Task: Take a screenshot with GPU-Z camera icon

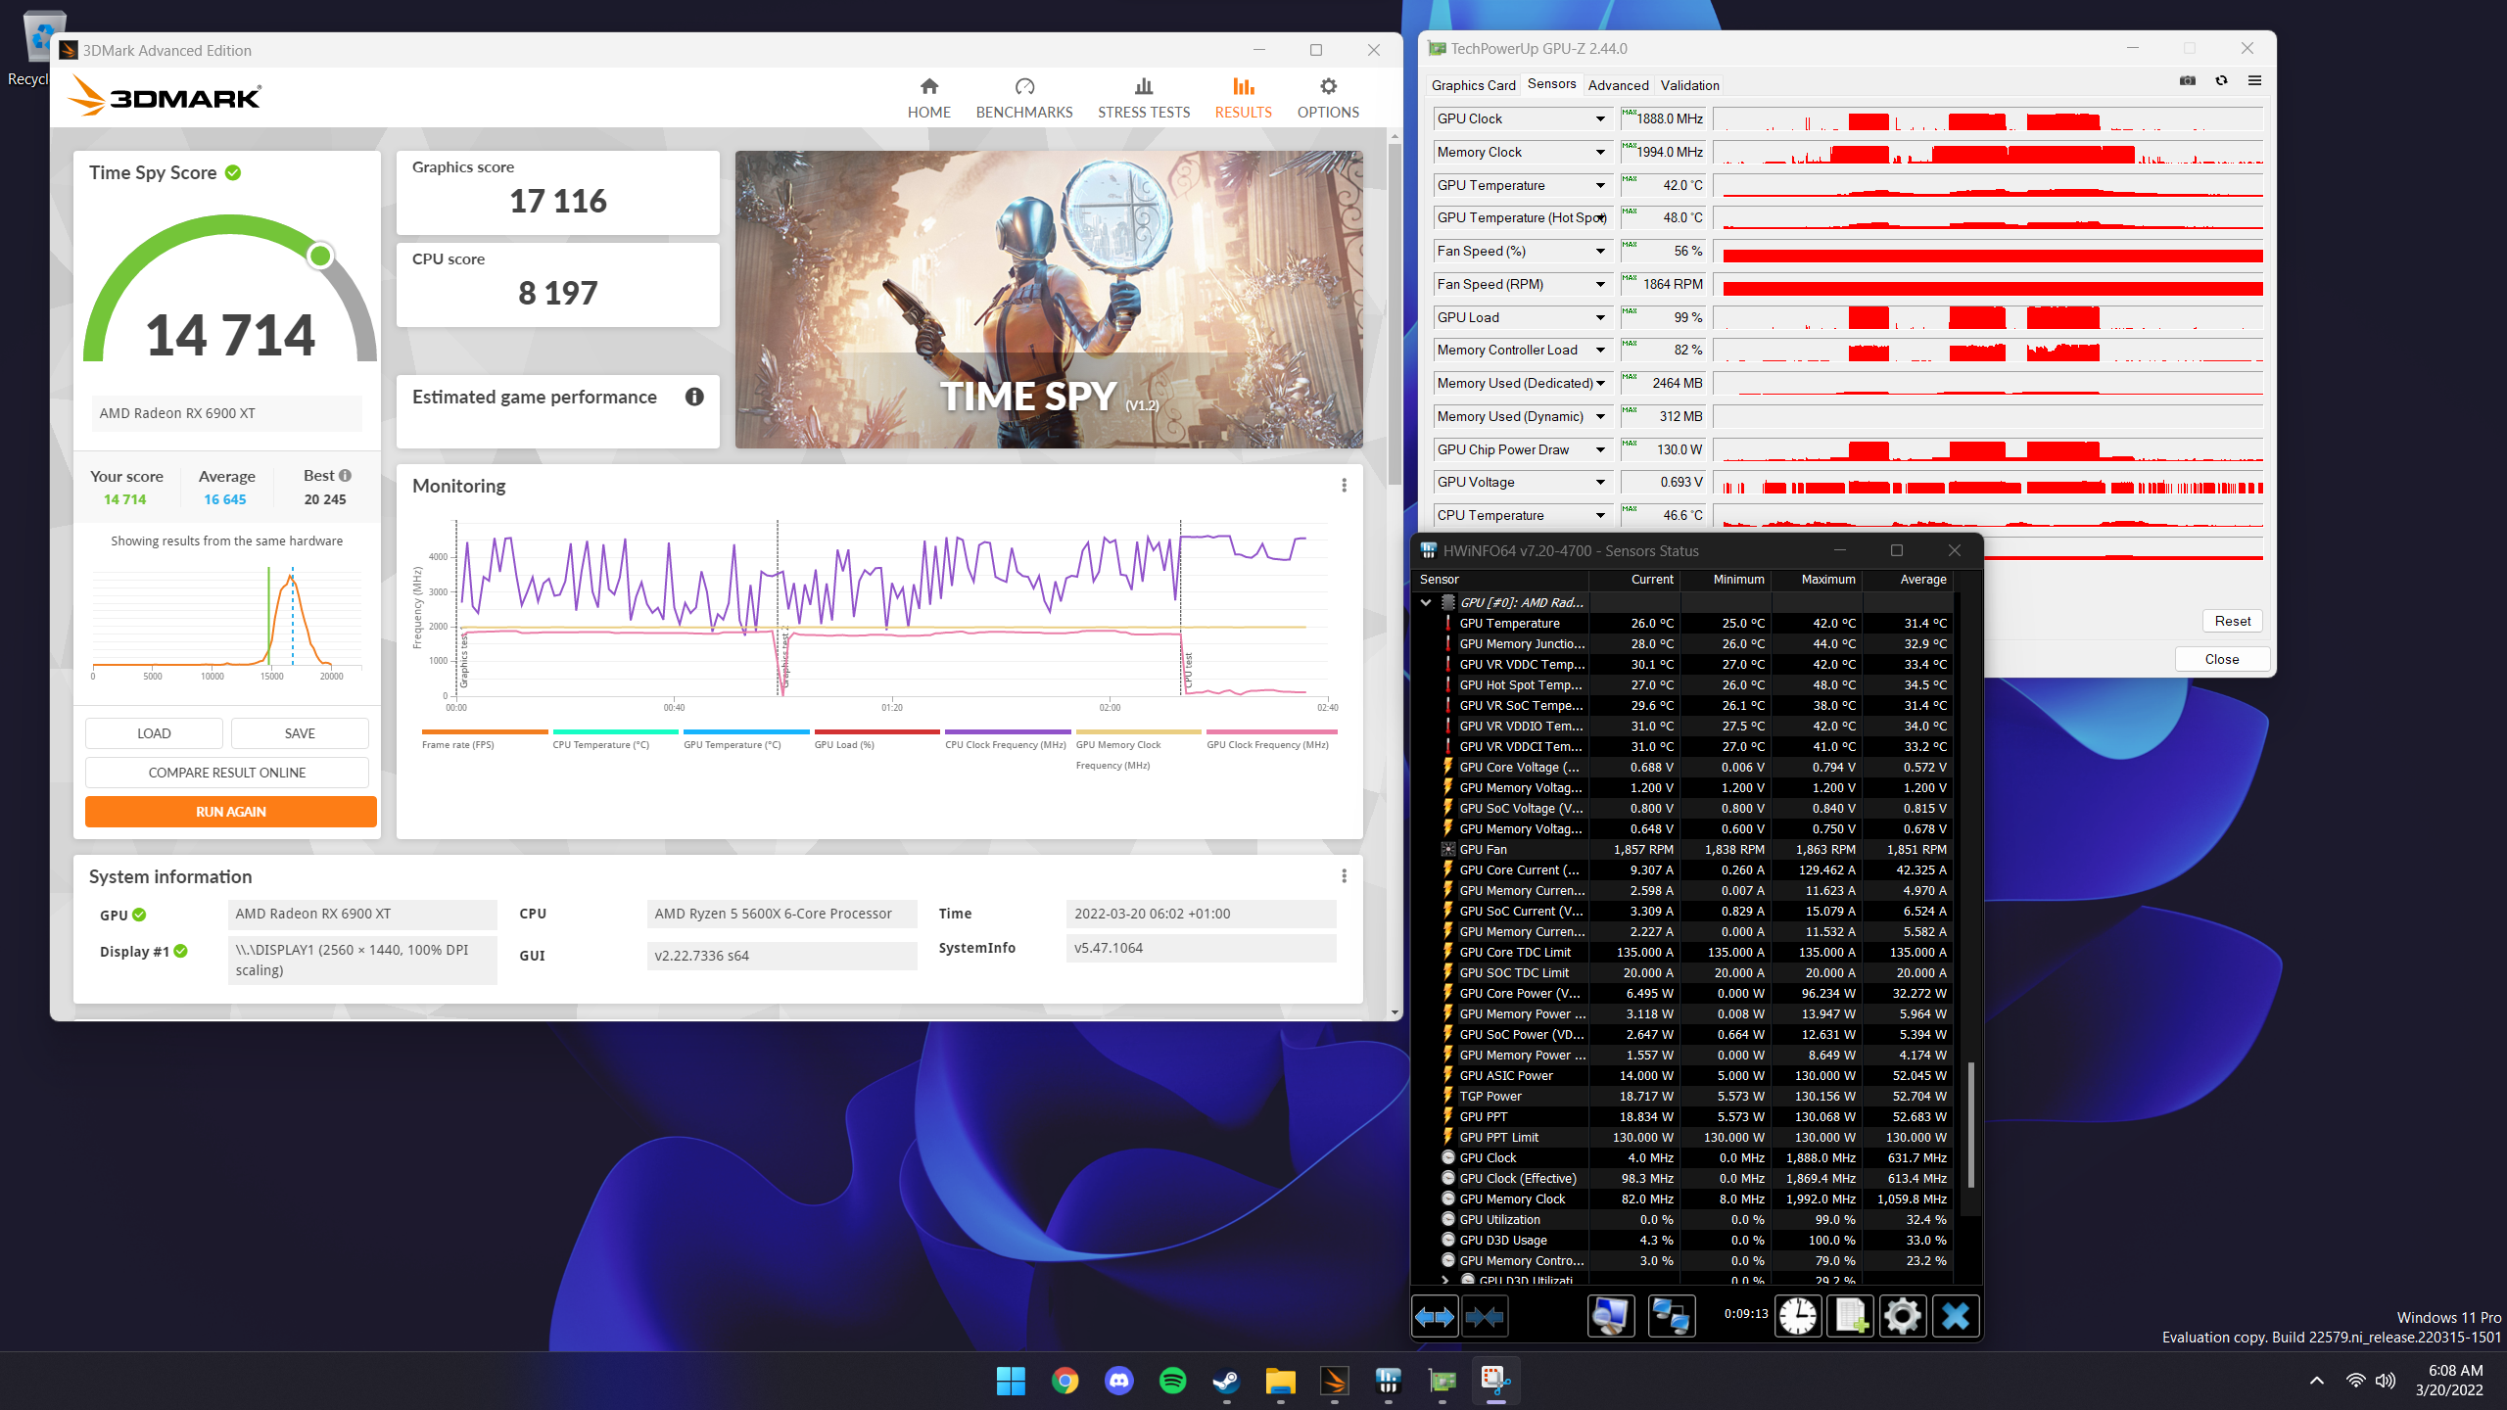Action: (2187, 80)
